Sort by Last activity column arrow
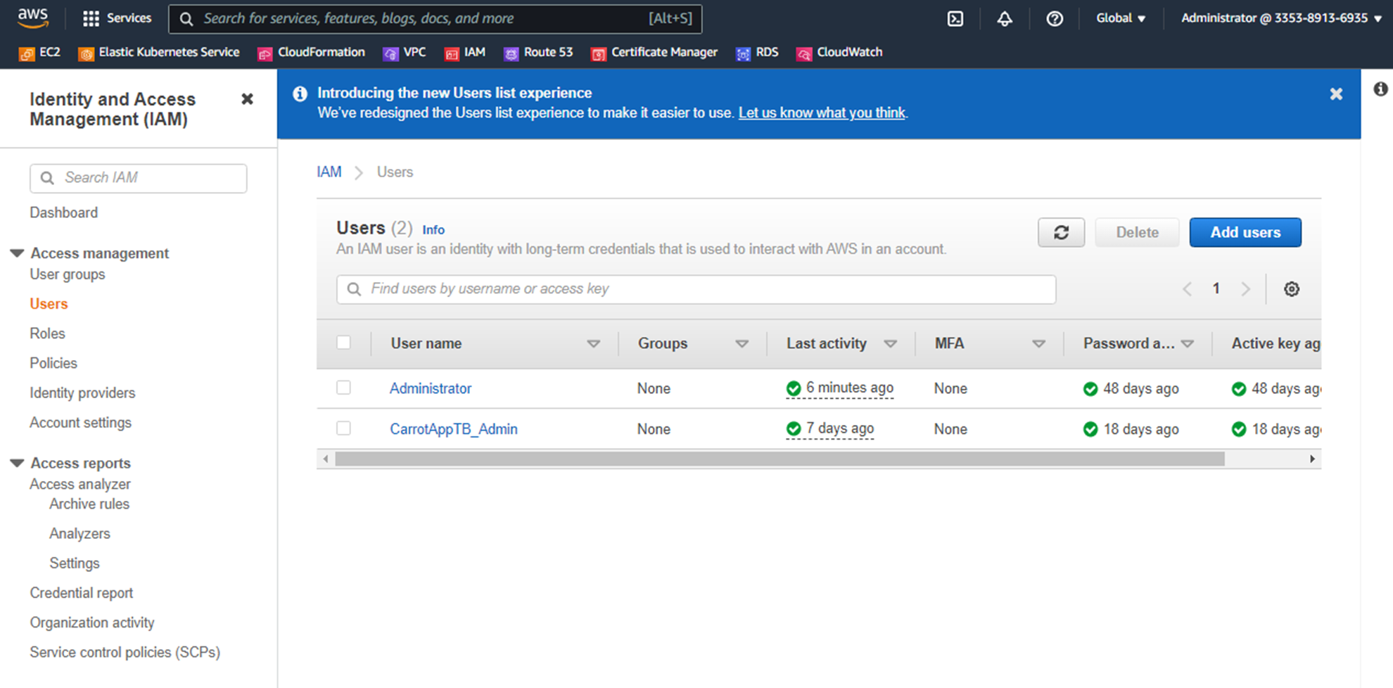1393x688 pixels. pyautogui.click(x=890, y=344)
